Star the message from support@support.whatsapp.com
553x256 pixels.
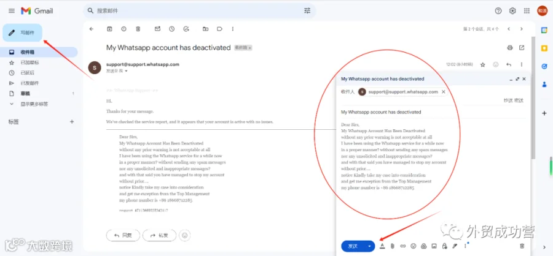coord(483,65)
